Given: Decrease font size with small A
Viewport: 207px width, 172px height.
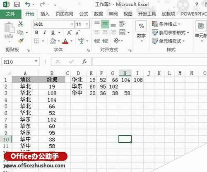Looking at the screenshot, I should (77, 33).
